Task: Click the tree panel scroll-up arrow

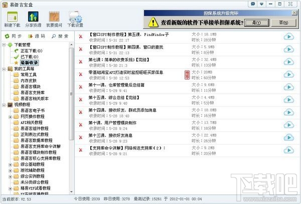Action: (x=71, y=45)
